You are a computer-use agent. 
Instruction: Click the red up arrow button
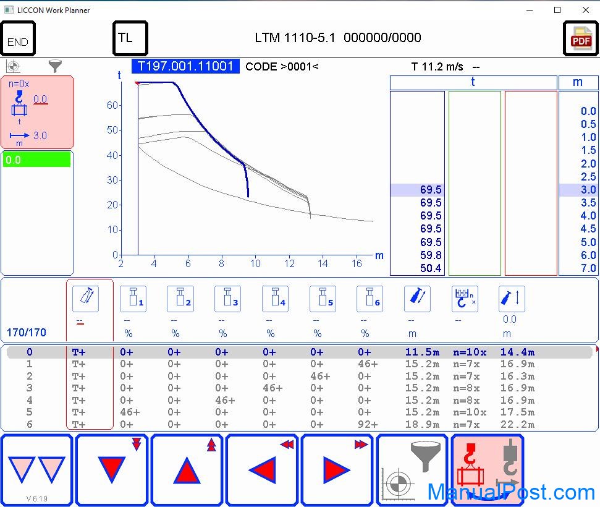tap(187, 470)
